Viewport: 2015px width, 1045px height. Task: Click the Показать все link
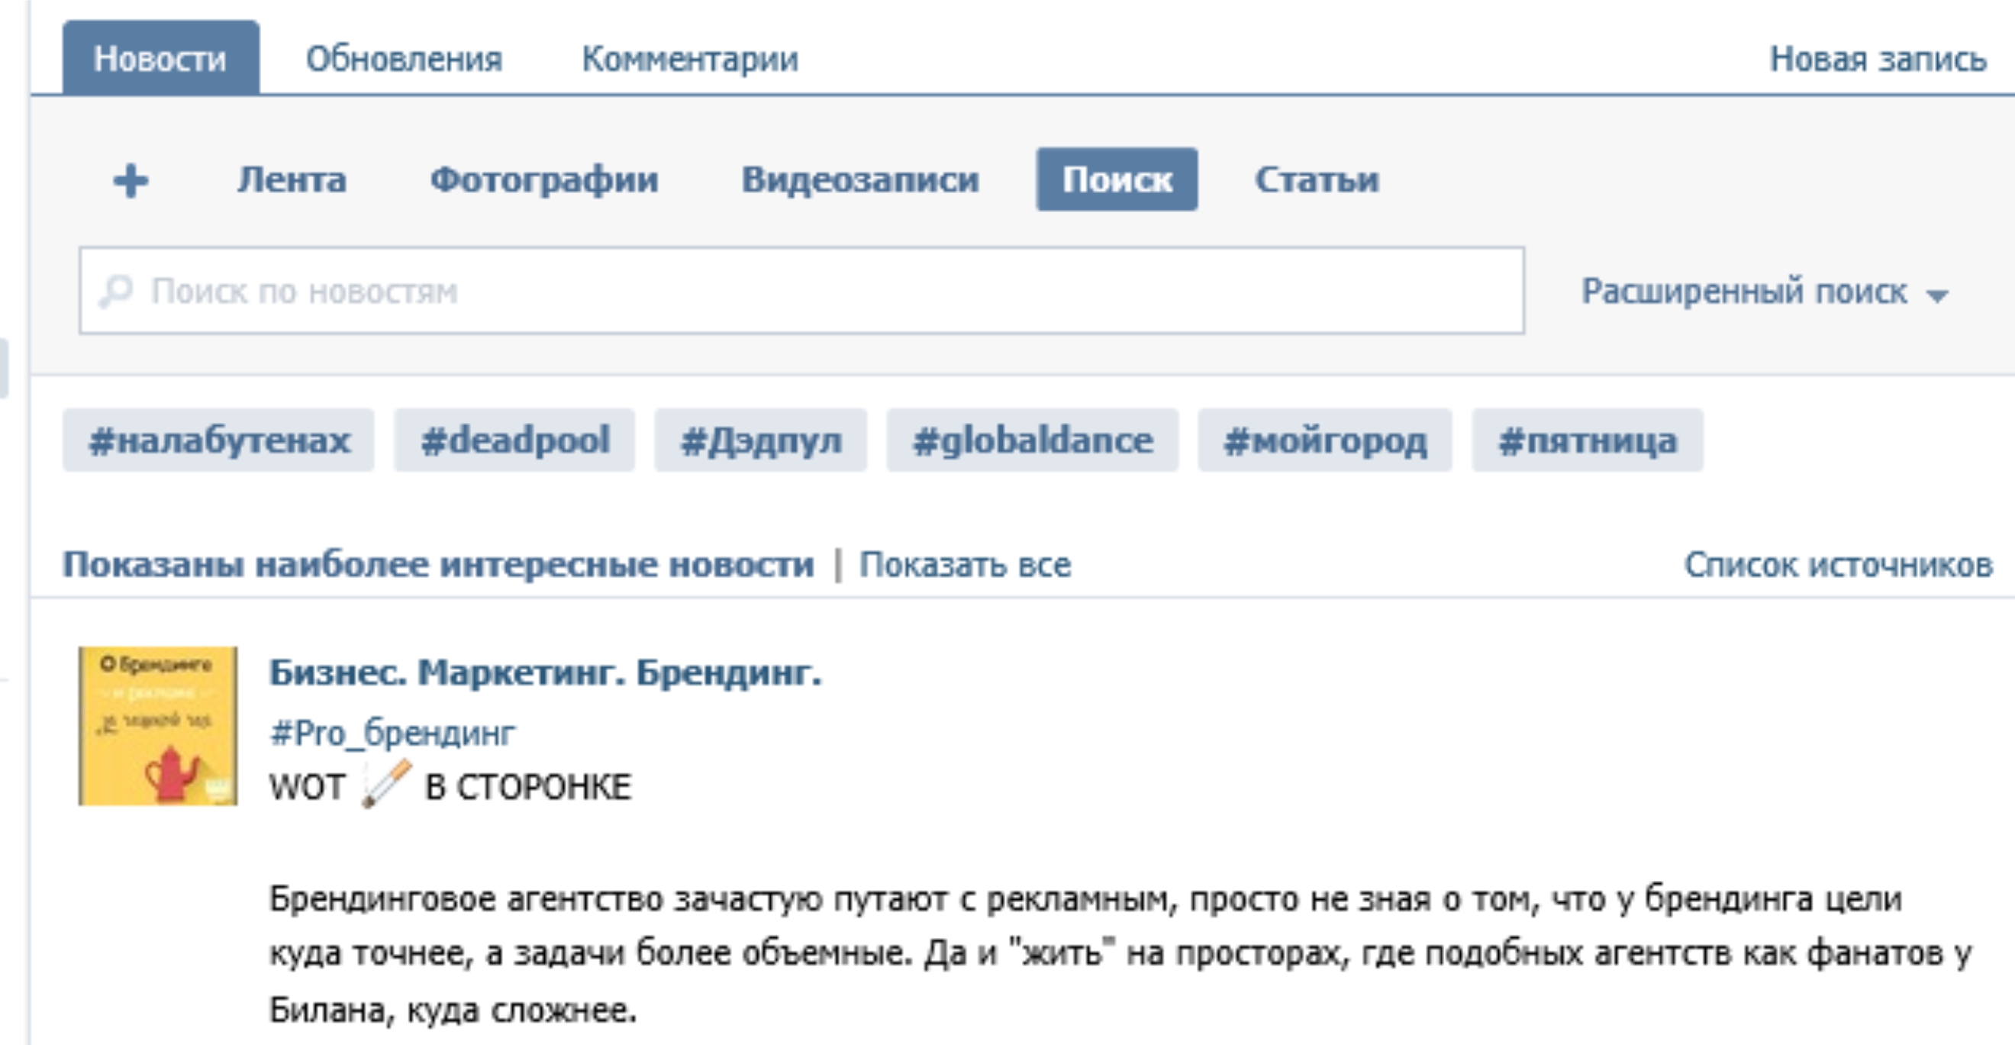point(966,565)
